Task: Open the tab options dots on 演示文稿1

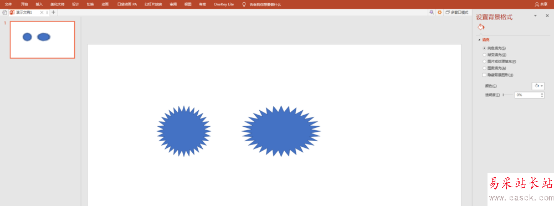Action: click(47, 12)
